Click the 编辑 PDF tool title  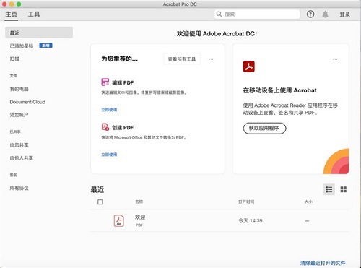pos(123,83)
